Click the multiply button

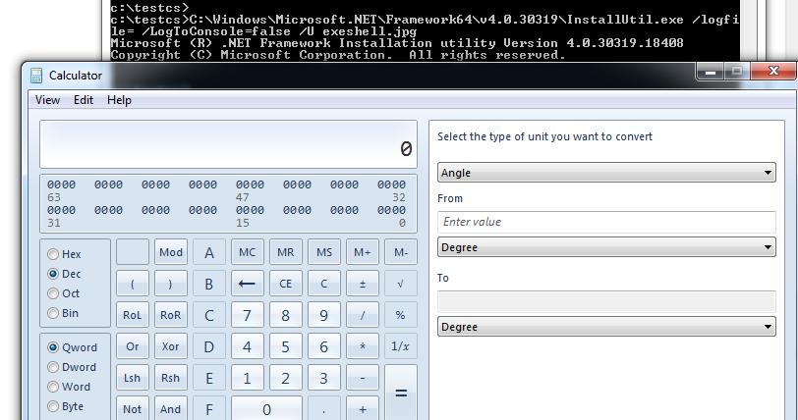click(x=363, y=346)
